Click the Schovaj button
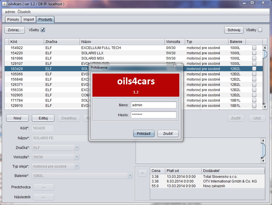Image resolution: width=272 pixels, height=205 pixels. (234, 30)
